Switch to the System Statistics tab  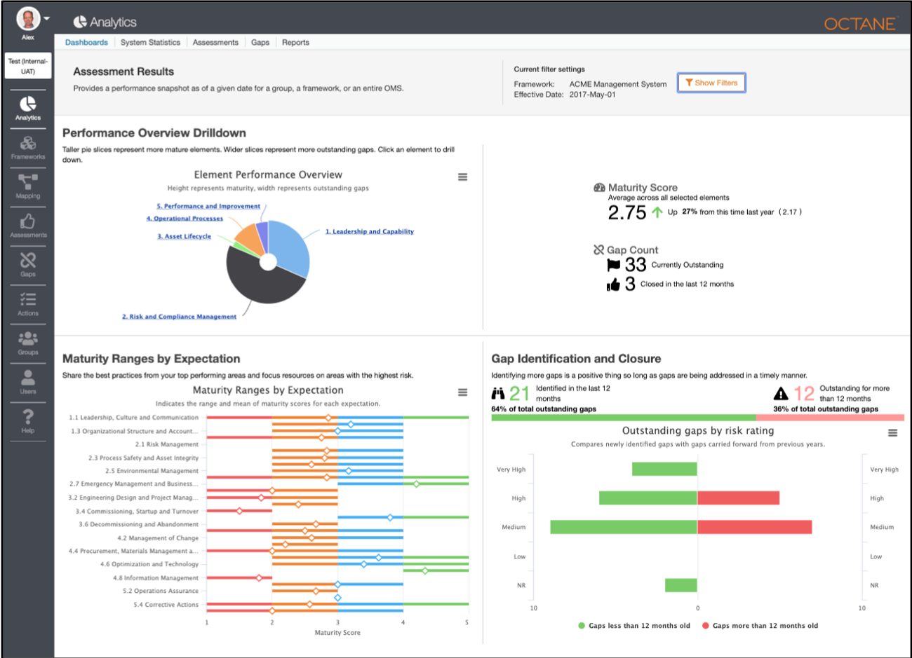pos(150,42)
